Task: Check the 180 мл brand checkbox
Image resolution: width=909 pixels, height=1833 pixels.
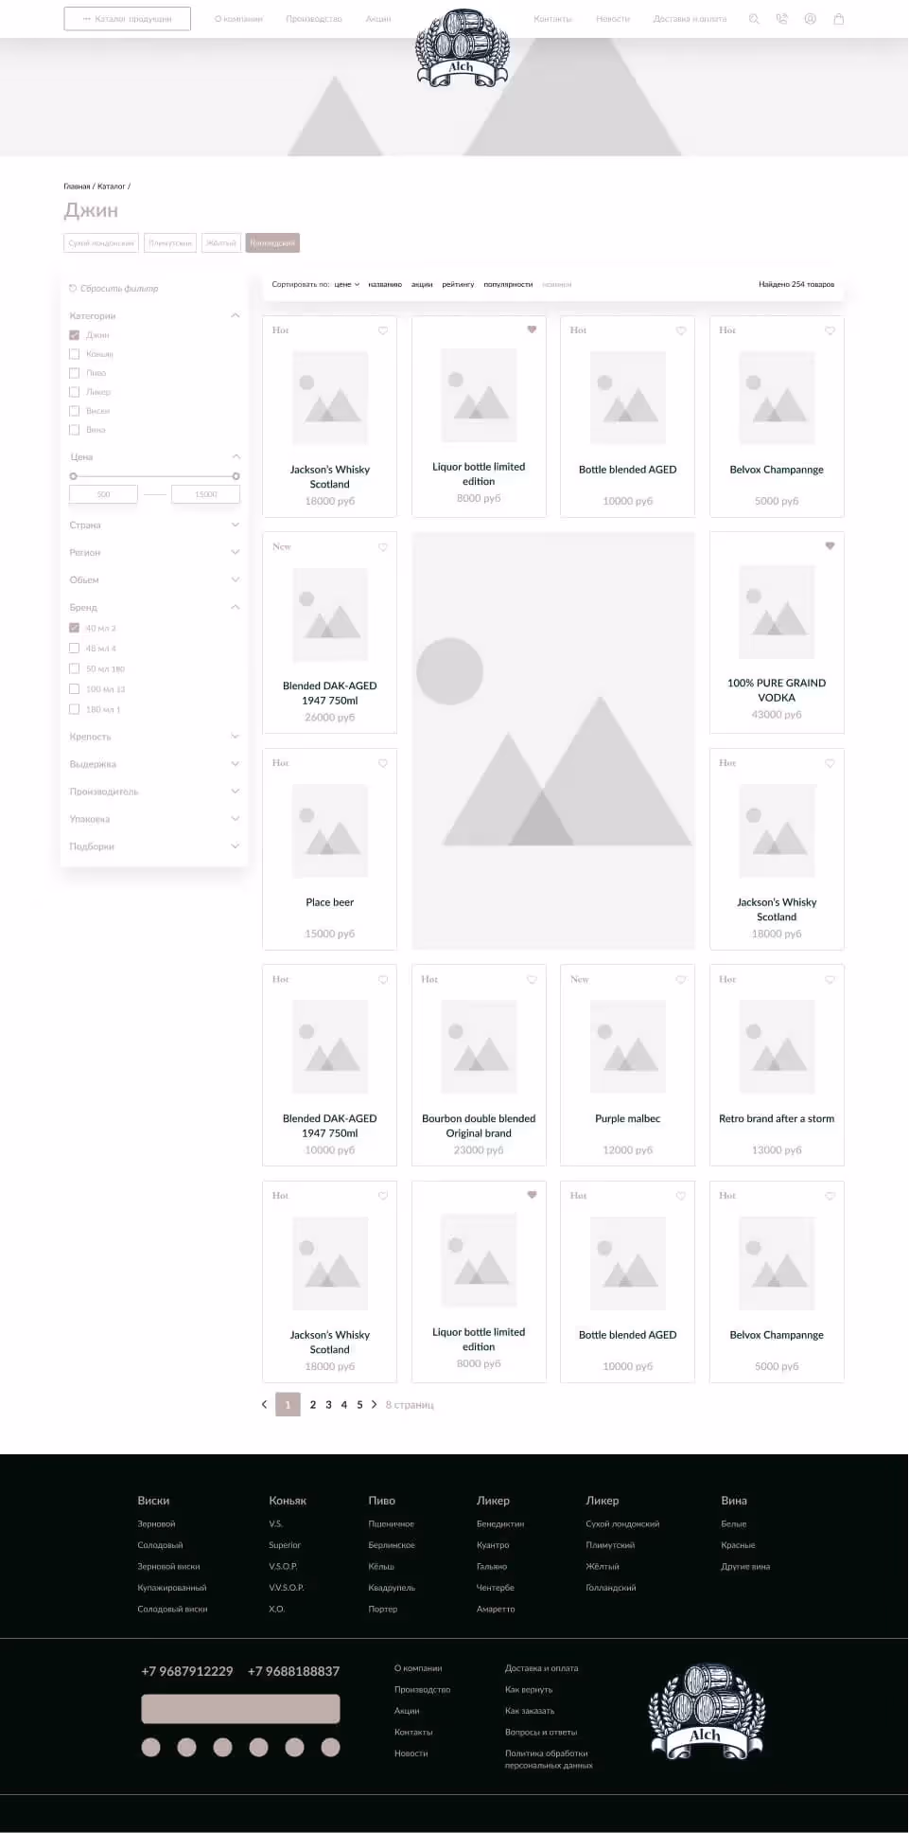Action: pos(74,709)
